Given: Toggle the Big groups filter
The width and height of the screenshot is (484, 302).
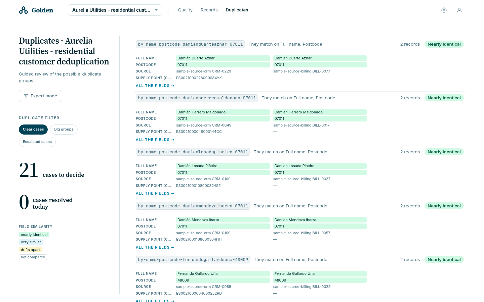Looking at the screenshot, I should coord(64,130).
